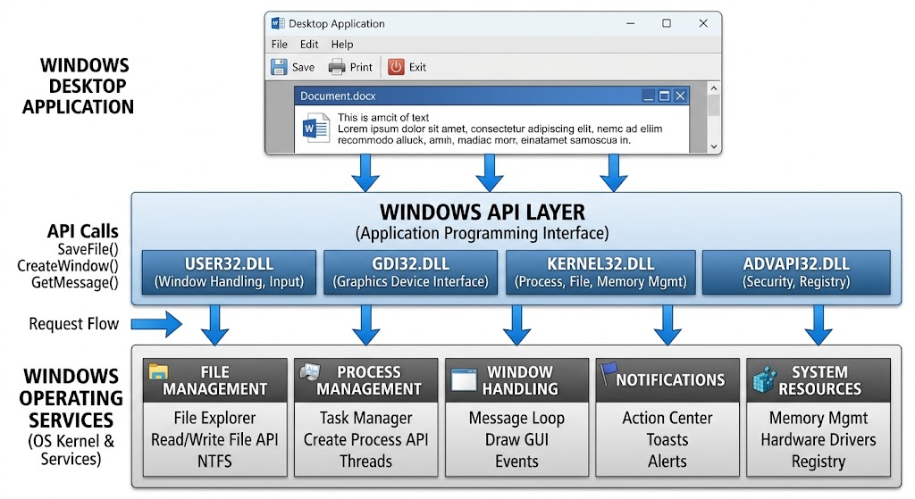Screen dimensions: 915x499
Task: Click the Request Flow label
Action: [74, 323]
